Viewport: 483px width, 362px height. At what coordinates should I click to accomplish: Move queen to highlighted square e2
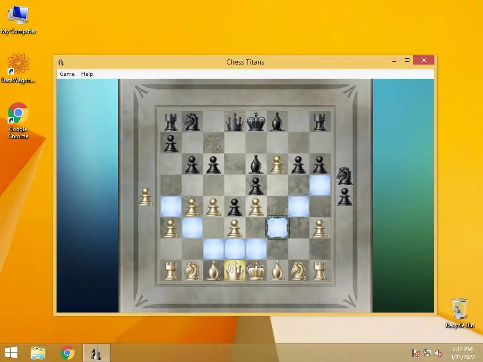[x=256, y=249]
